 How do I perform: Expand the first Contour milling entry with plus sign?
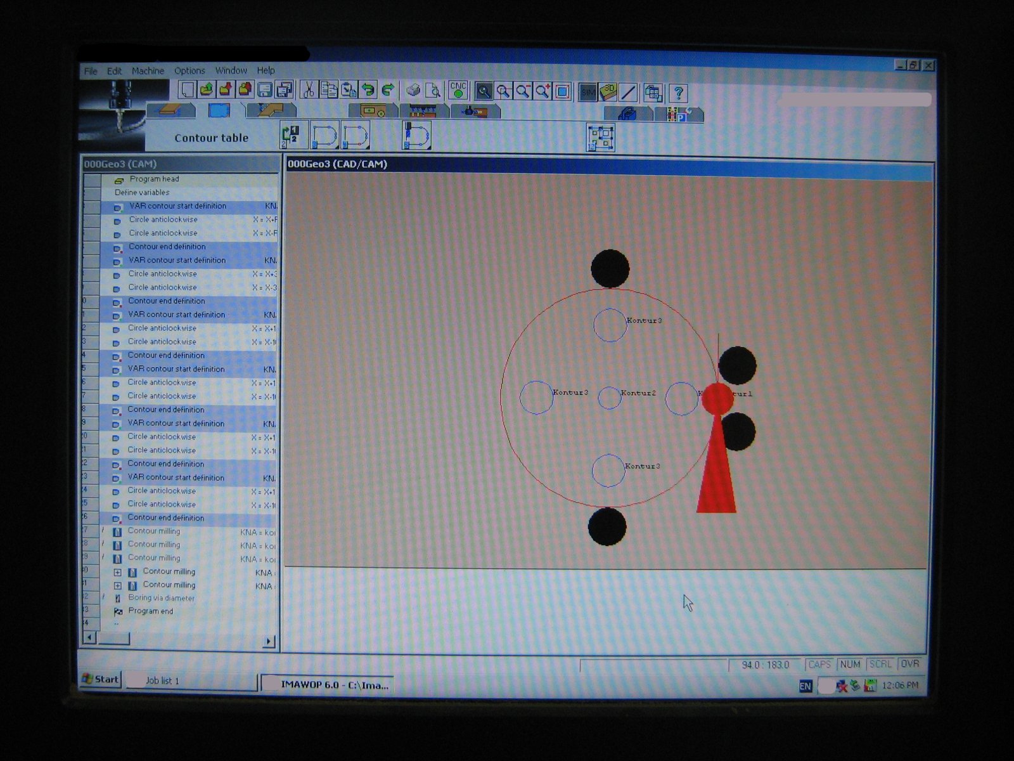(117, 572)
